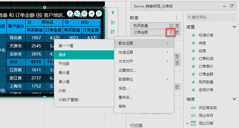The width and height of the screenshot is (239, 128).
Task: Collapse the 调味品 column group
Action: 30,22
